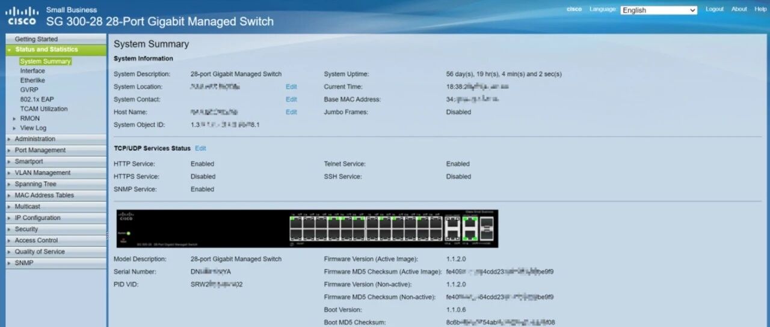Click the SNMP Service Enabled value
Viewport: 770px width, 327px height.
pyautogui.click(x=202, y=190)
